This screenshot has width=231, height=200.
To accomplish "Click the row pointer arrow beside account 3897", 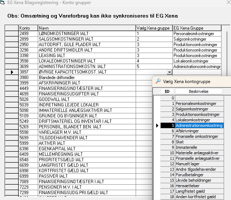I will pos(12,72).
